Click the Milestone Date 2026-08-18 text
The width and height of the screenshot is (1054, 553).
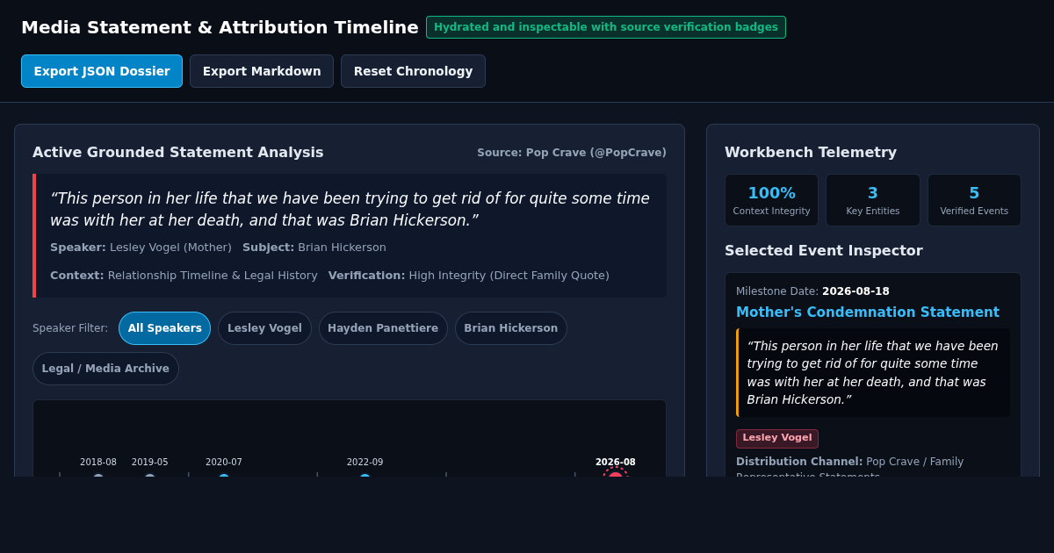coord(812,291)
